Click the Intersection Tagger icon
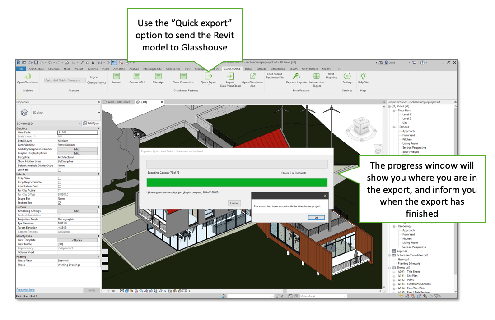This screenshot has width=495, height=320. [316, 76]
